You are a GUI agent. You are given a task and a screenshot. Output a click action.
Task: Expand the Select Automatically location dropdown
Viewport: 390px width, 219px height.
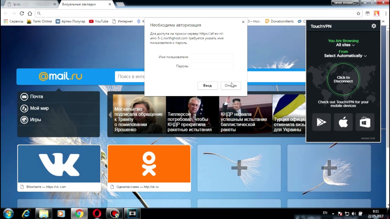(345, 56)
